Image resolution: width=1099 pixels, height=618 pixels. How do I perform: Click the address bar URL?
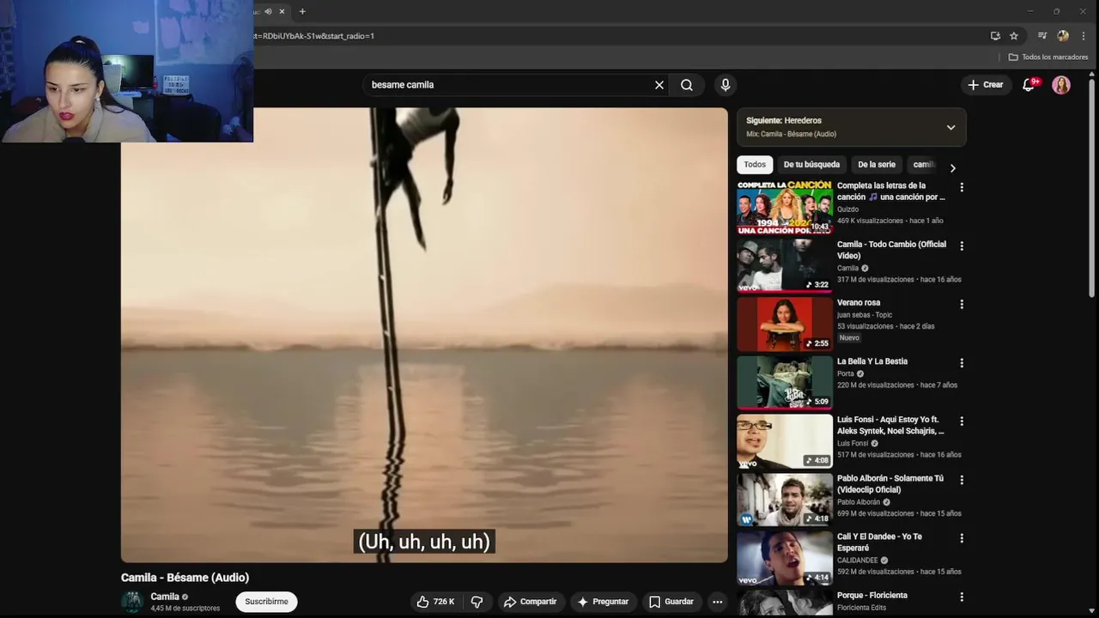pyautogui.click(x=314, y=36)
